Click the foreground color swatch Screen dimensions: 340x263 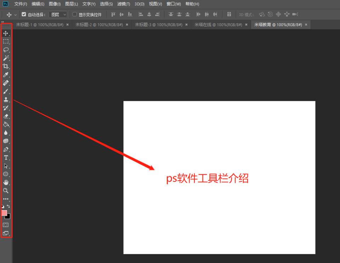[x=5, y=213]
